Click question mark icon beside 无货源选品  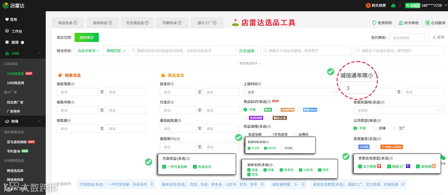pos(147,23)
